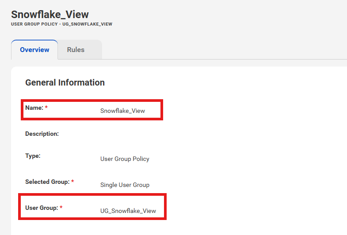Click the Single User Group value
Viewport: 347px width, 235px height.
125,185
